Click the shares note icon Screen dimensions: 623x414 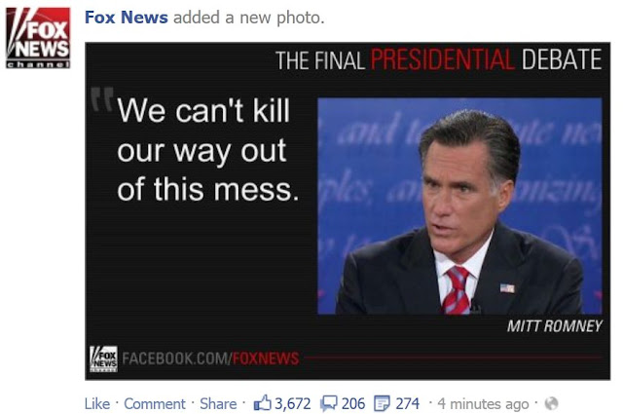pyautogui.click(x=382, y=403)
